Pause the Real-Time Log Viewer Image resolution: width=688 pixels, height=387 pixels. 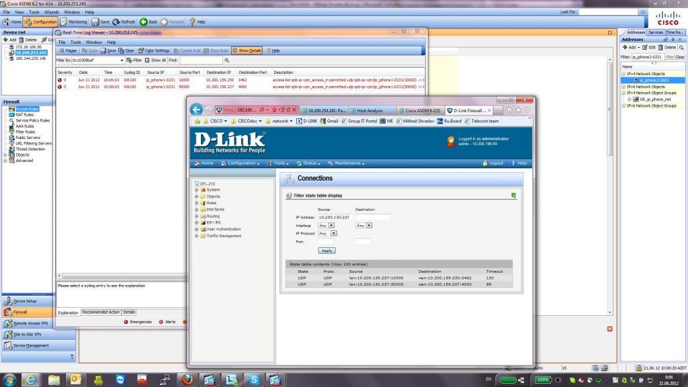[68, 50]
